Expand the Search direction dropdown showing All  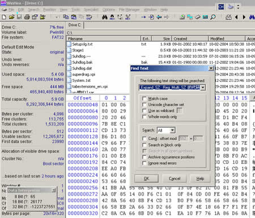click(172, 130)
